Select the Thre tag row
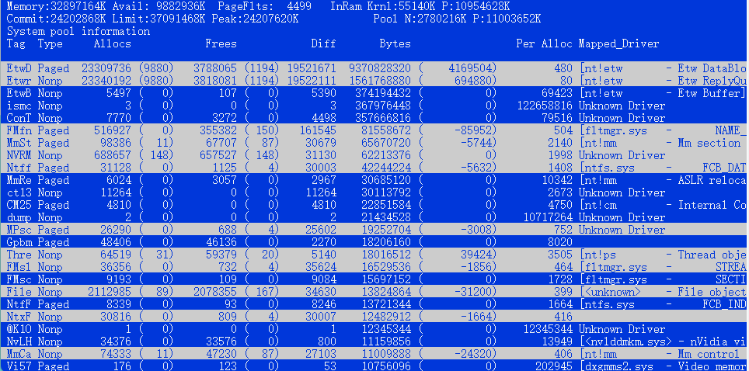 click(x=374, y=255)
